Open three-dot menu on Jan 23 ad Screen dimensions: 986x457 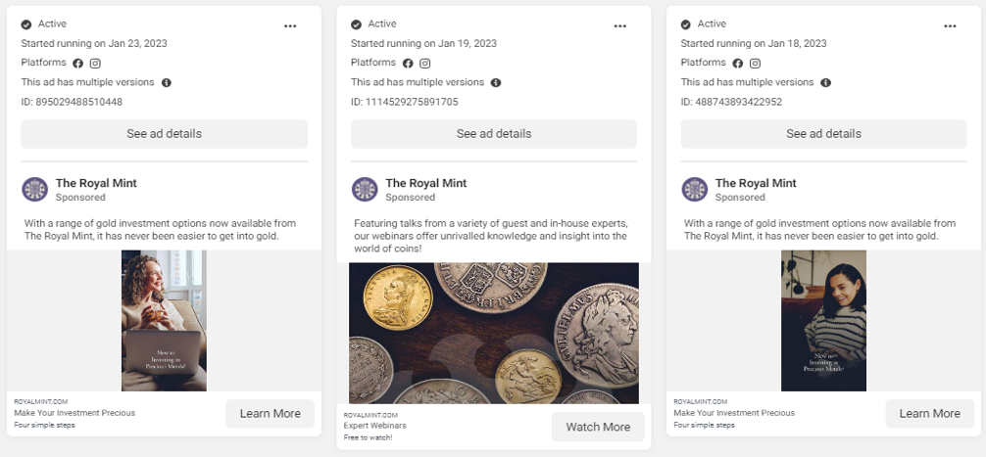point(290,25)
